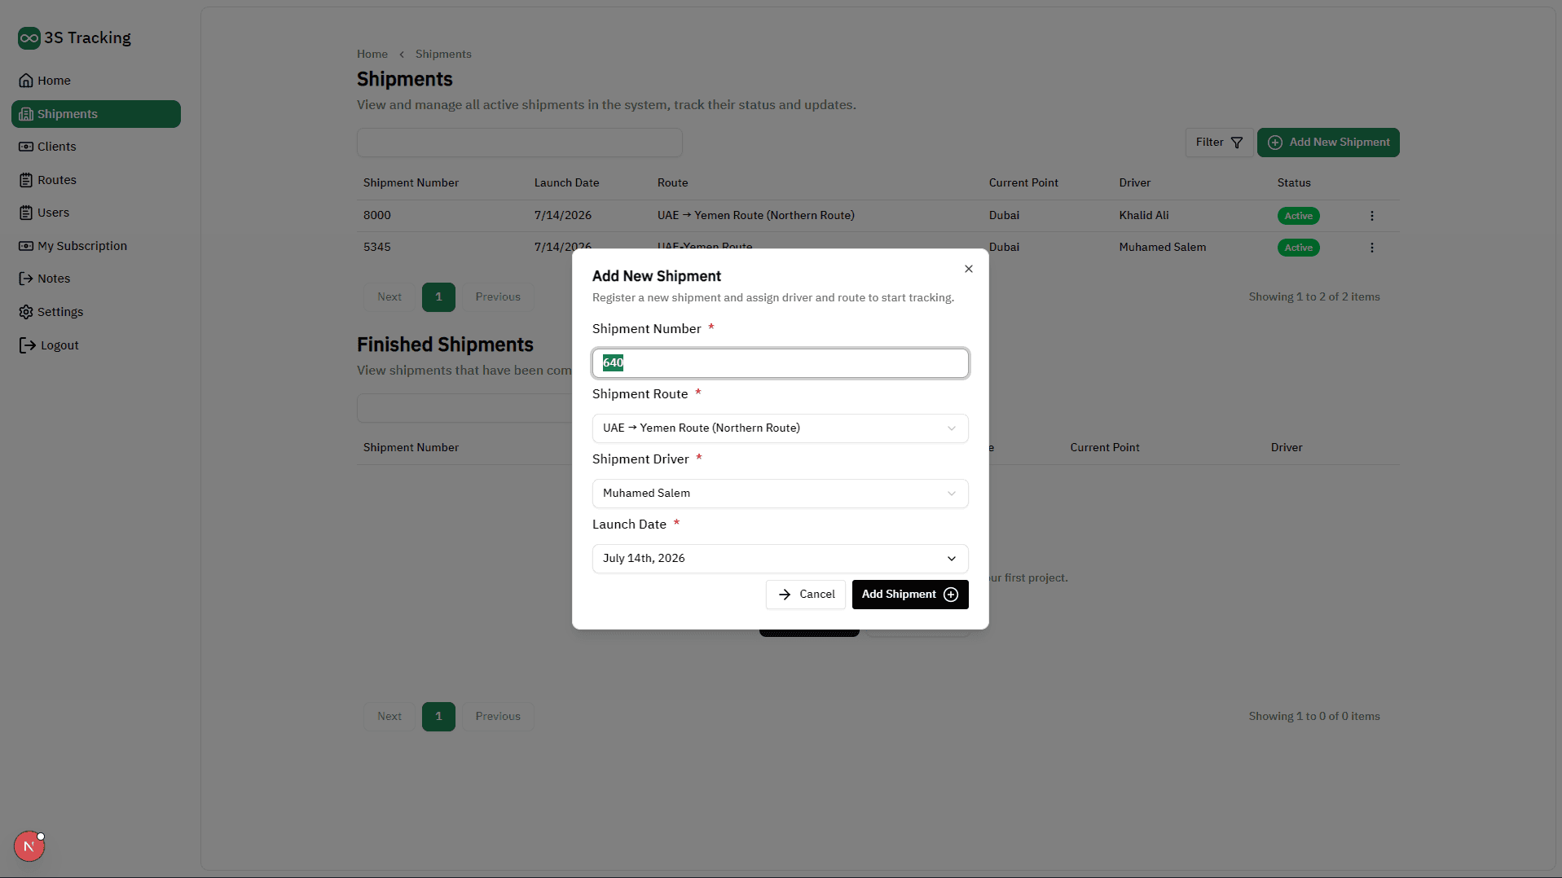Click the shipments search field
The image size is (1562, 878).
point(520,143)
